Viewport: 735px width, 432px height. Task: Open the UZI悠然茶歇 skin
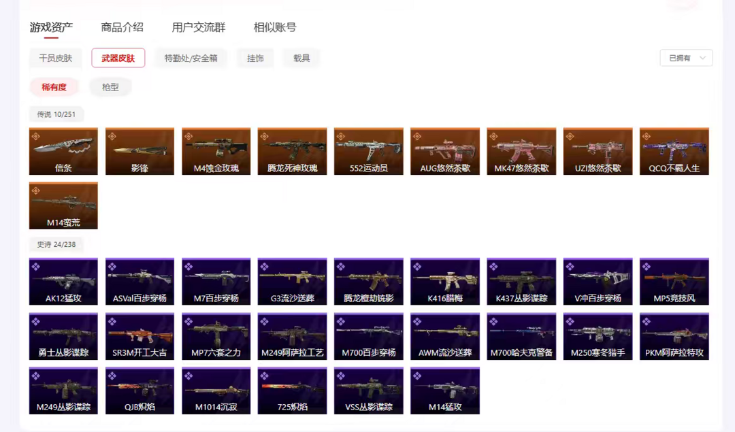pyautogui.click(x=598, y=151)
